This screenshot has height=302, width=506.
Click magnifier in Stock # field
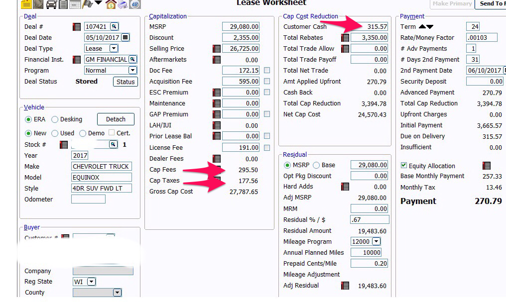[x=113, y=144]
